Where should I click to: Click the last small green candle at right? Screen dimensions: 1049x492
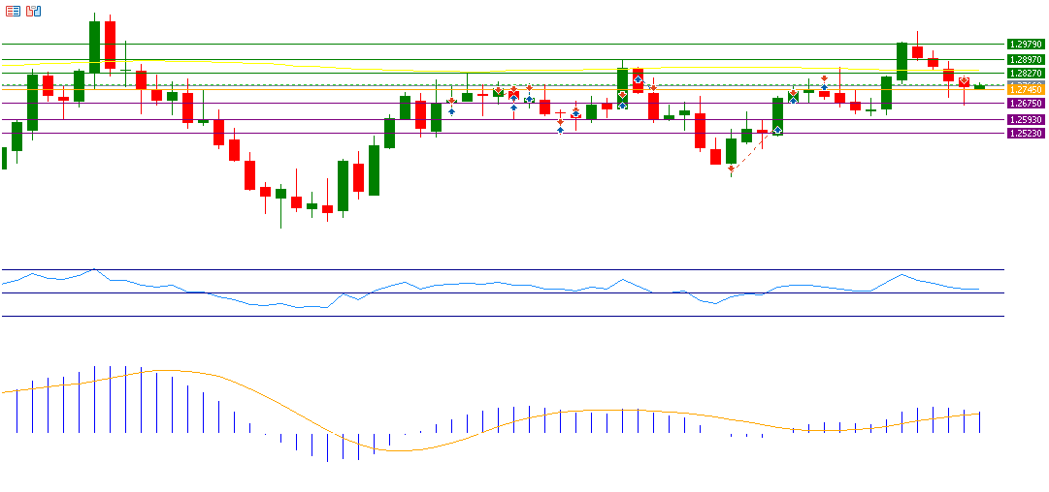pyautogui.click(x=980, y=87)
